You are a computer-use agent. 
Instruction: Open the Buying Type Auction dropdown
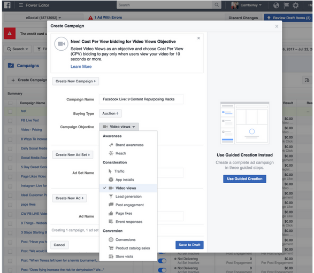point(110,113)
